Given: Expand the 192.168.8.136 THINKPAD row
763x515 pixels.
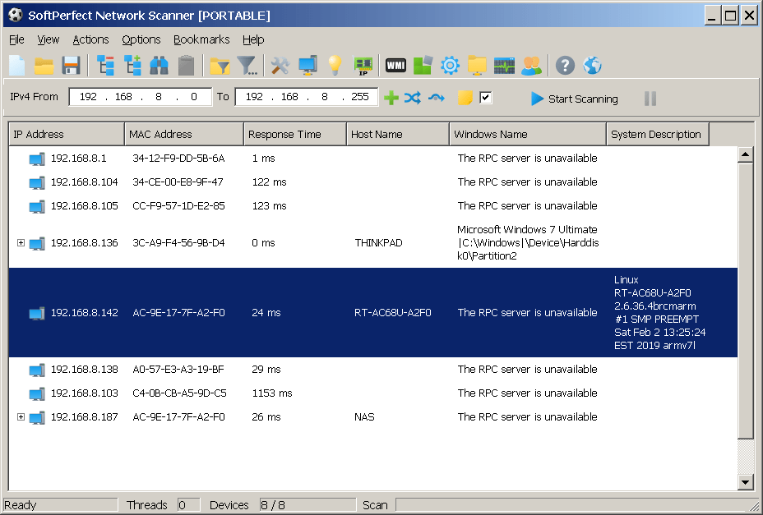Looking at the screenshot, I should point(21,242).
